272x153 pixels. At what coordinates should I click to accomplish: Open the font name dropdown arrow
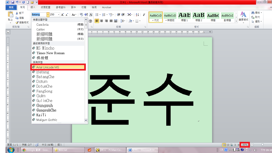48,15
